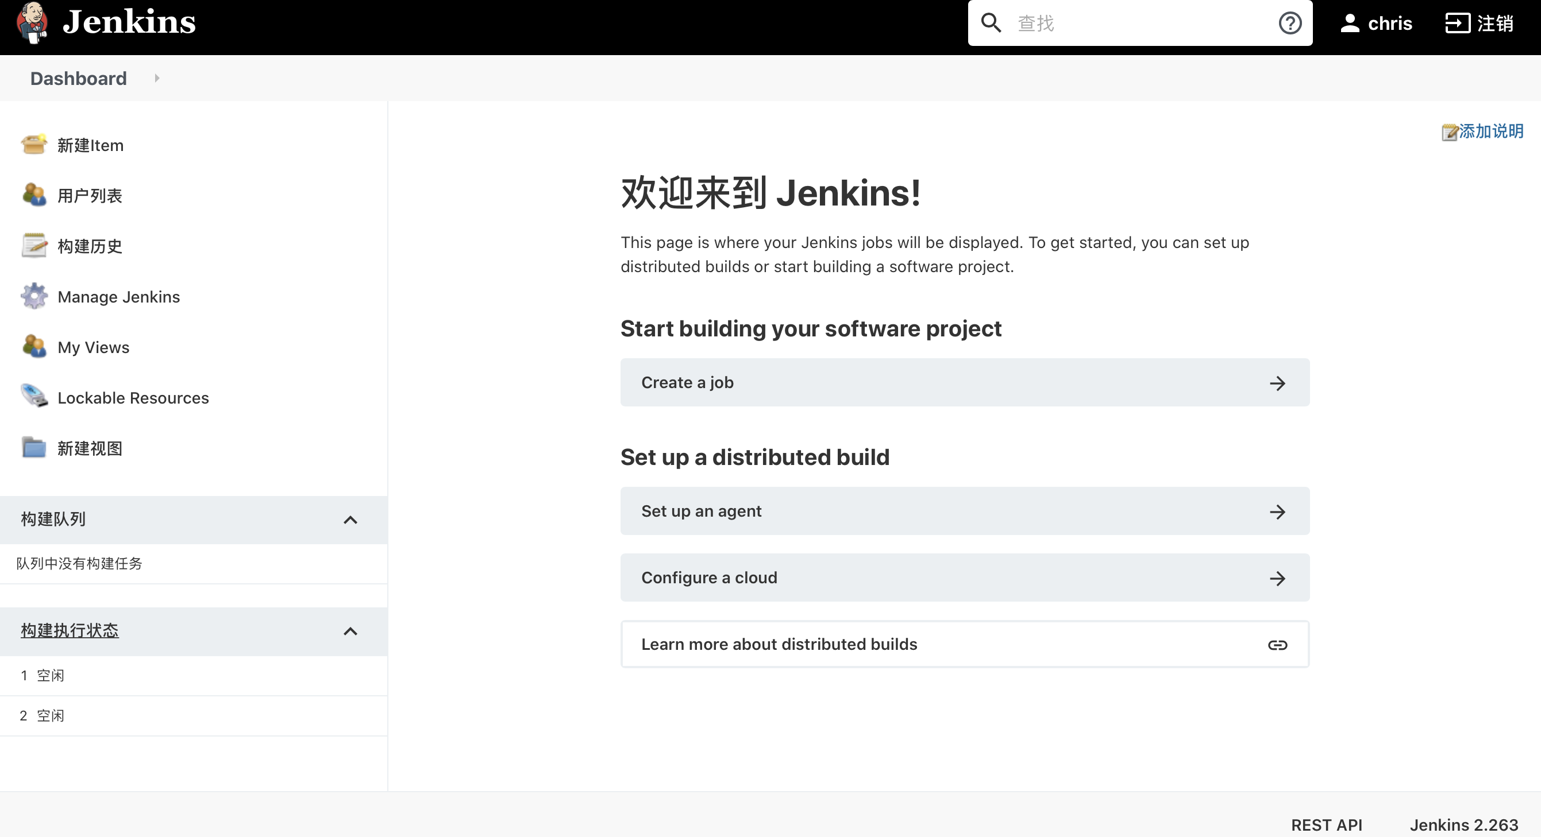Click the 构建历史 build history icon
Image resolution: width=1541 pixels, height=837 pixels.
(x=34, y=245)
